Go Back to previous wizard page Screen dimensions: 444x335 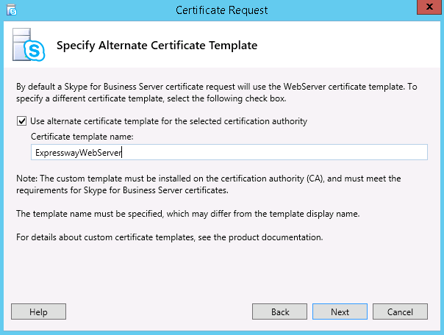[x=279, y=311]
